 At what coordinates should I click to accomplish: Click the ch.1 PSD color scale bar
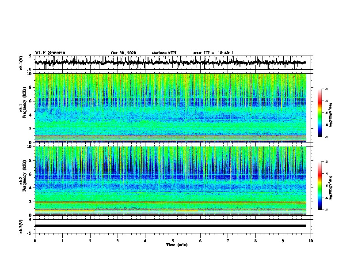pos(320,113)
